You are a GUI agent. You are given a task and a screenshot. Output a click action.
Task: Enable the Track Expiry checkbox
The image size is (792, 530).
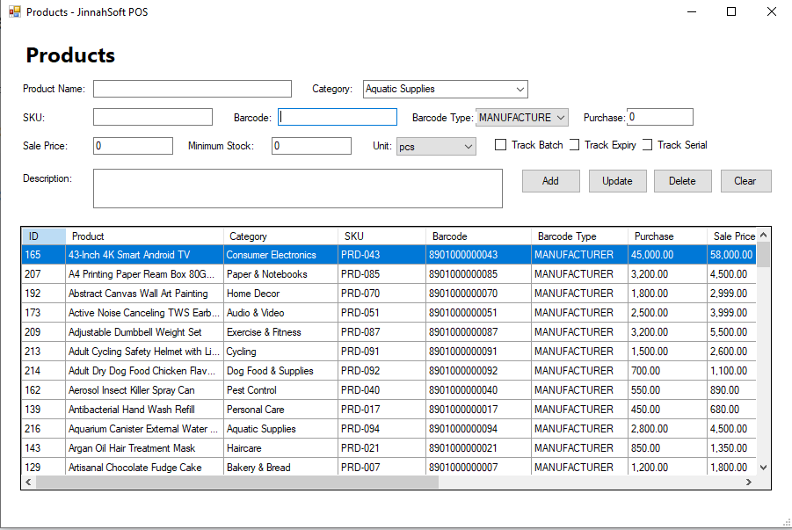coord(574,145)
